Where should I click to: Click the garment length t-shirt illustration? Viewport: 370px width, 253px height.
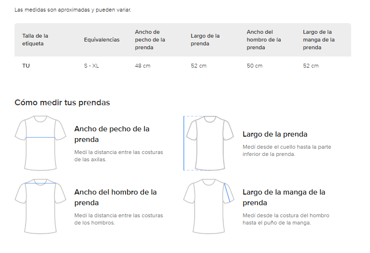tap(209, 143)
